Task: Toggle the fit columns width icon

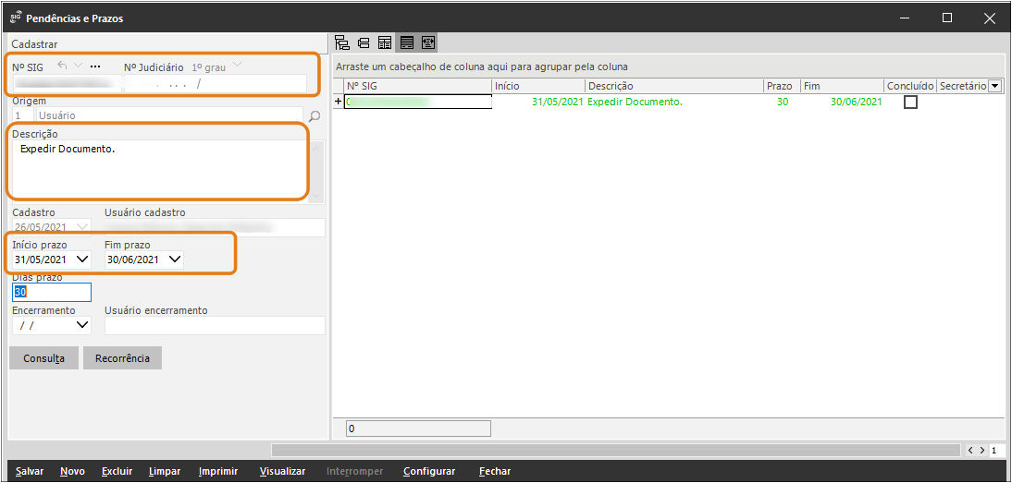Action: [x=428, y=43]
